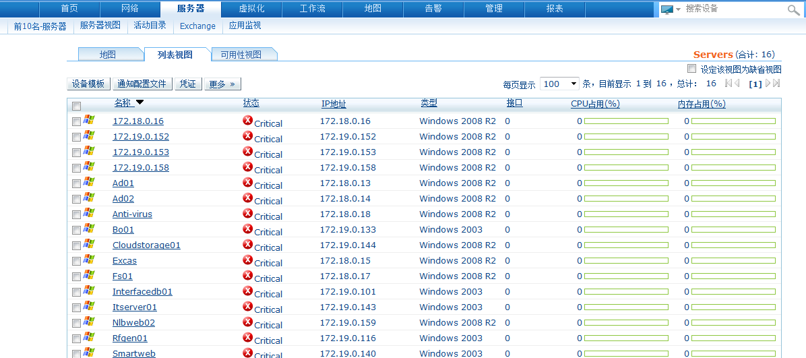Click the first page arrow in pagination

pos(728,84)
